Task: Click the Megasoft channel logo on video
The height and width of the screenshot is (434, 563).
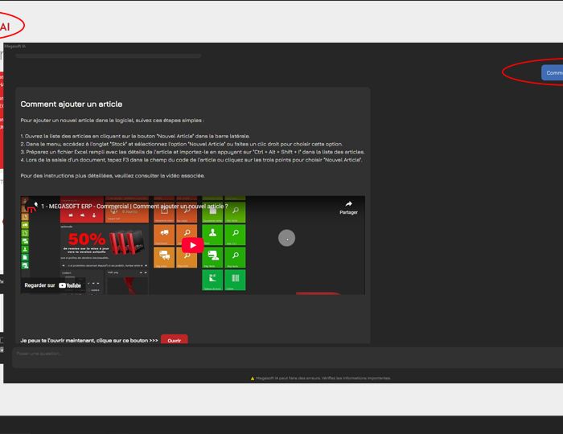Action: pos(31,207)
